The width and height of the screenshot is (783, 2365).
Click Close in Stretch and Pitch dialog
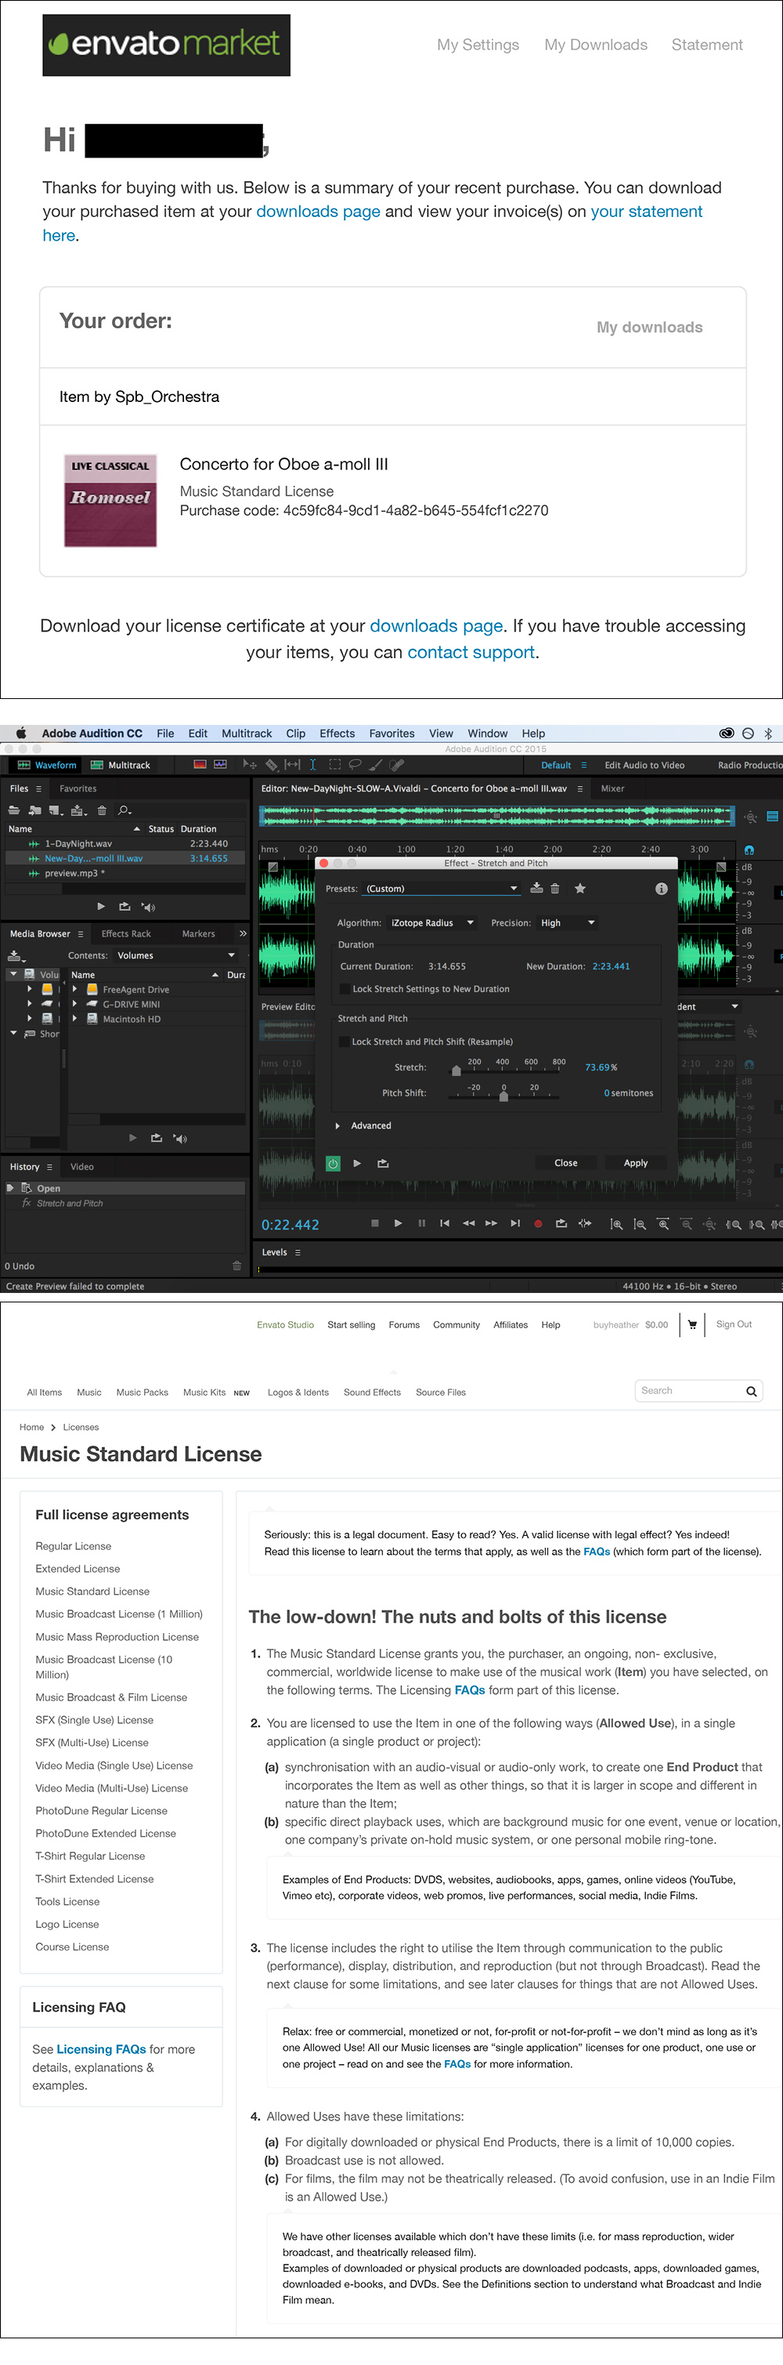(x=565, y=1163)
